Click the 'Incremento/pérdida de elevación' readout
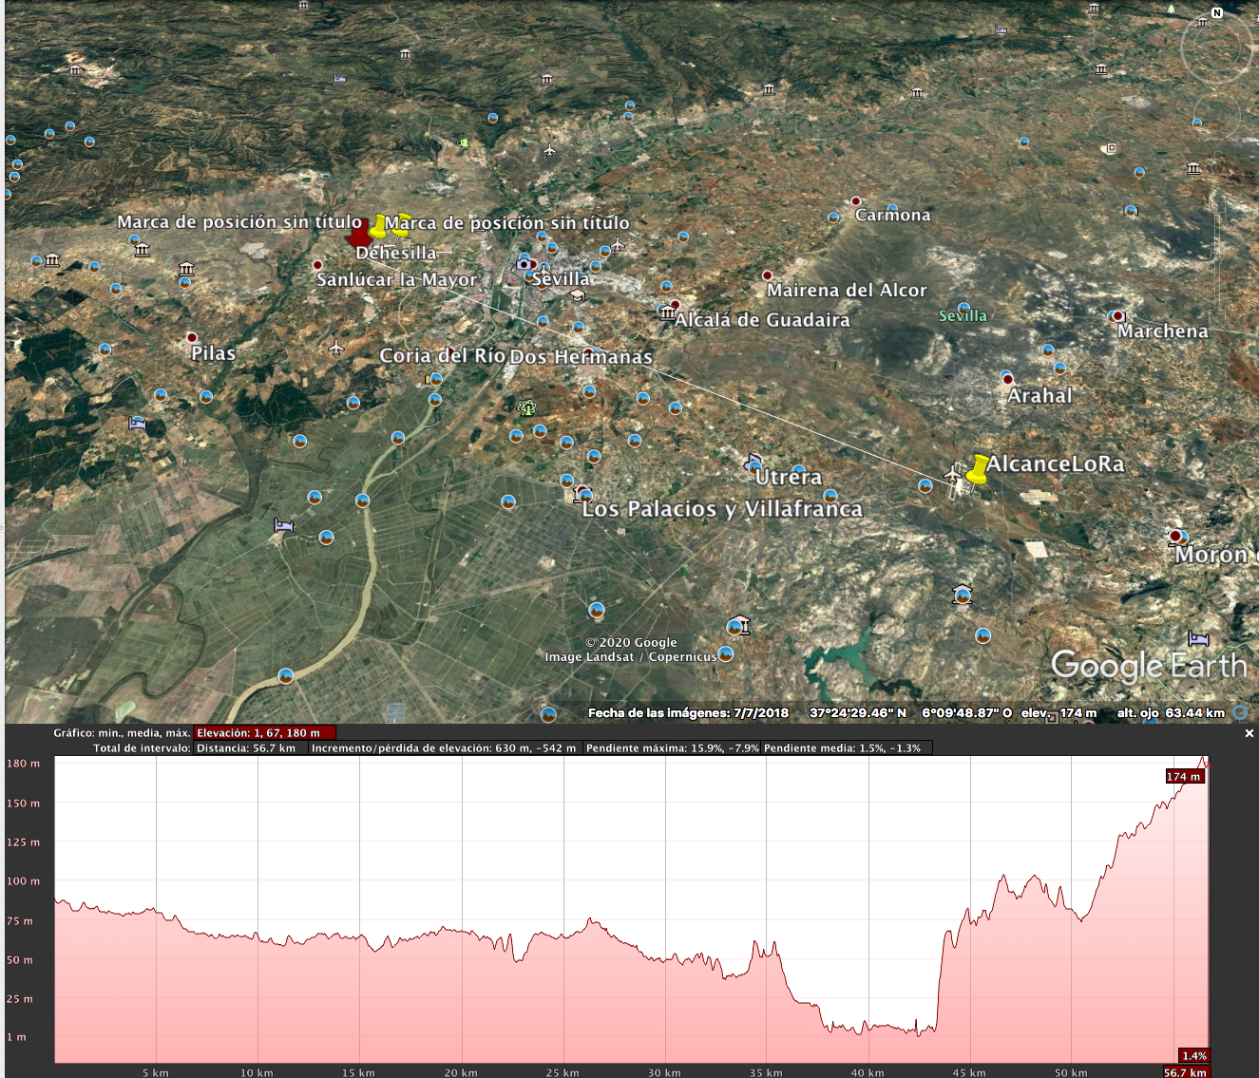 (444, 748)
